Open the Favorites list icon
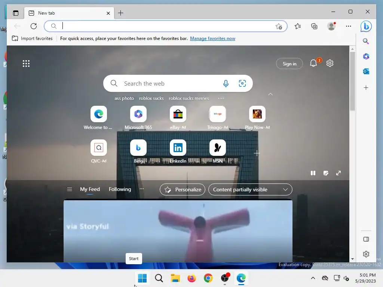Screen dimensions: 383x287 point(298,26)
